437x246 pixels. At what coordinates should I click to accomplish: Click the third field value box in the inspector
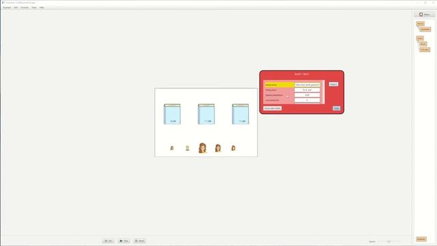tap(307, 95)
